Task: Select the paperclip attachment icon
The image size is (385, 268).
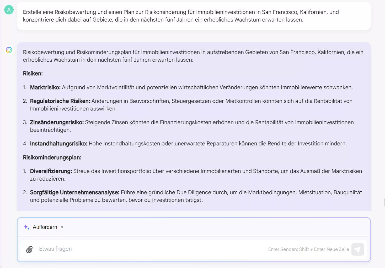Action: click(x=29, y=249)
